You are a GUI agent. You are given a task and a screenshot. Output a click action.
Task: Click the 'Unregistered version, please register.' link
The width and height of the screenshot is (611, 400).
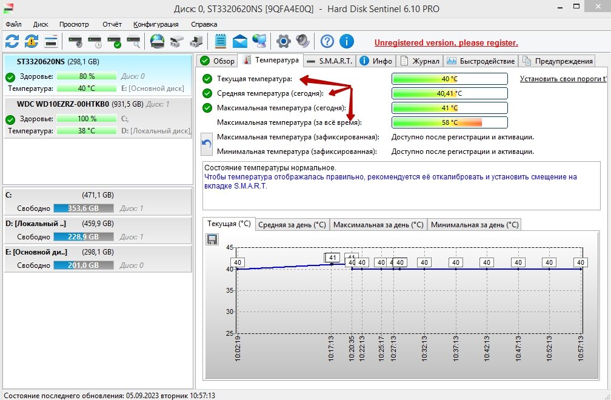tap(446, 43)
